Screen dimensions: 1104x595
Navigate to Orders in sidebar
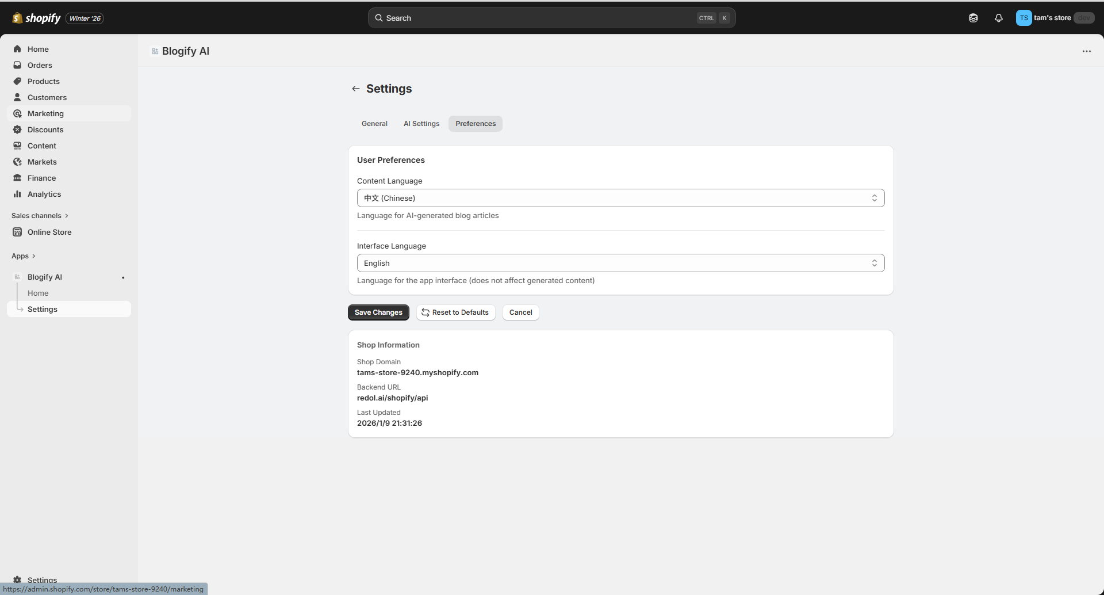pos(40,65)
